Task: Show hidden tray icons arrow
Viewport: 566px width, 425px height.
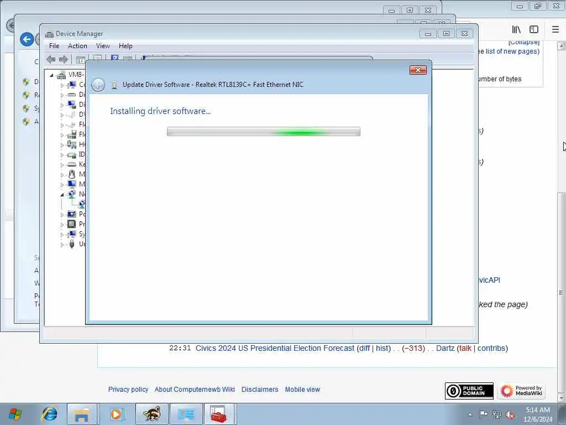Action: (470, 414)
